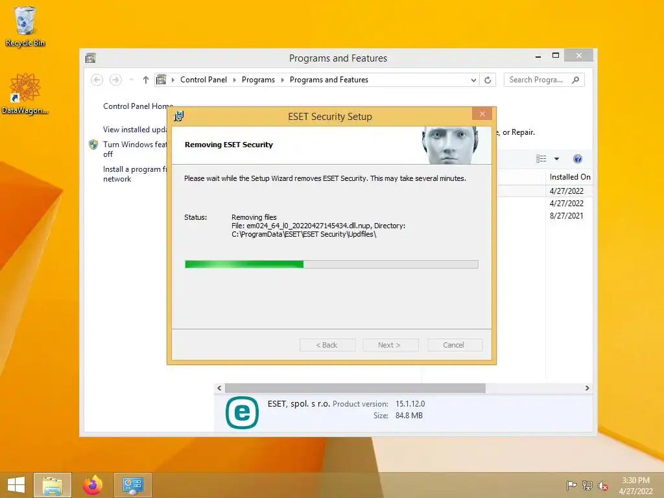
Task: Open the view options dropdown arrow
Action: pyautogui.click(x=557, y=159)
